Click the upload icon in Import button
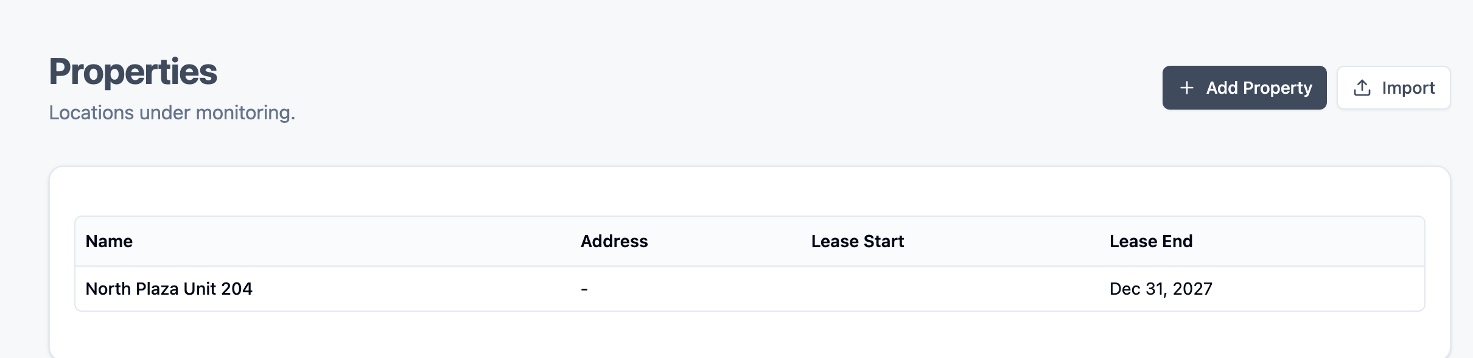Viewport: 1473px width, 358px height. pyautogui.click(x=1361, y=87)
